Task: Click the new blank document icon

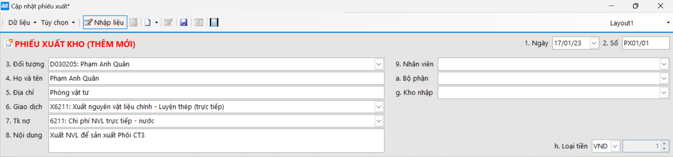Action: pos(148,22)
